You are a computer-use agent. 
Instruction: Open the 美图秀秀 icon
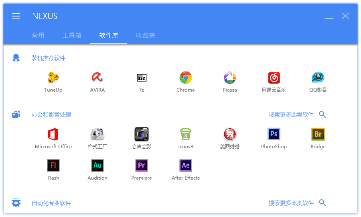229,134
